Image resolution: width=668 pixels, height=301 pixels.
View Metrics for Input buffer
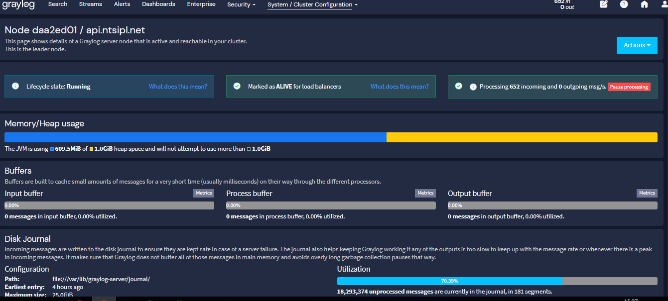204,193
